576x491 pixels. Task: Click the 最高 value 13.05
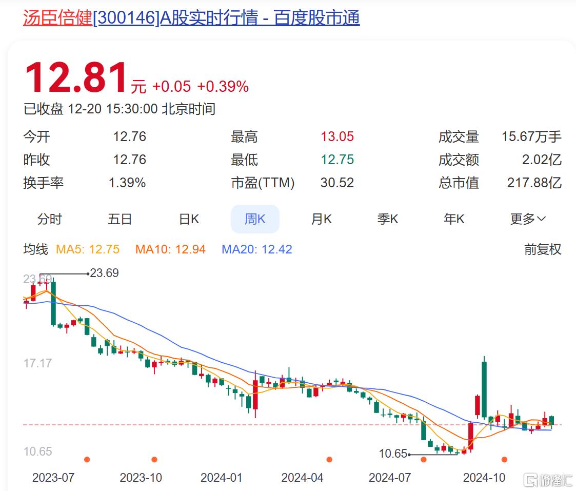337,136
